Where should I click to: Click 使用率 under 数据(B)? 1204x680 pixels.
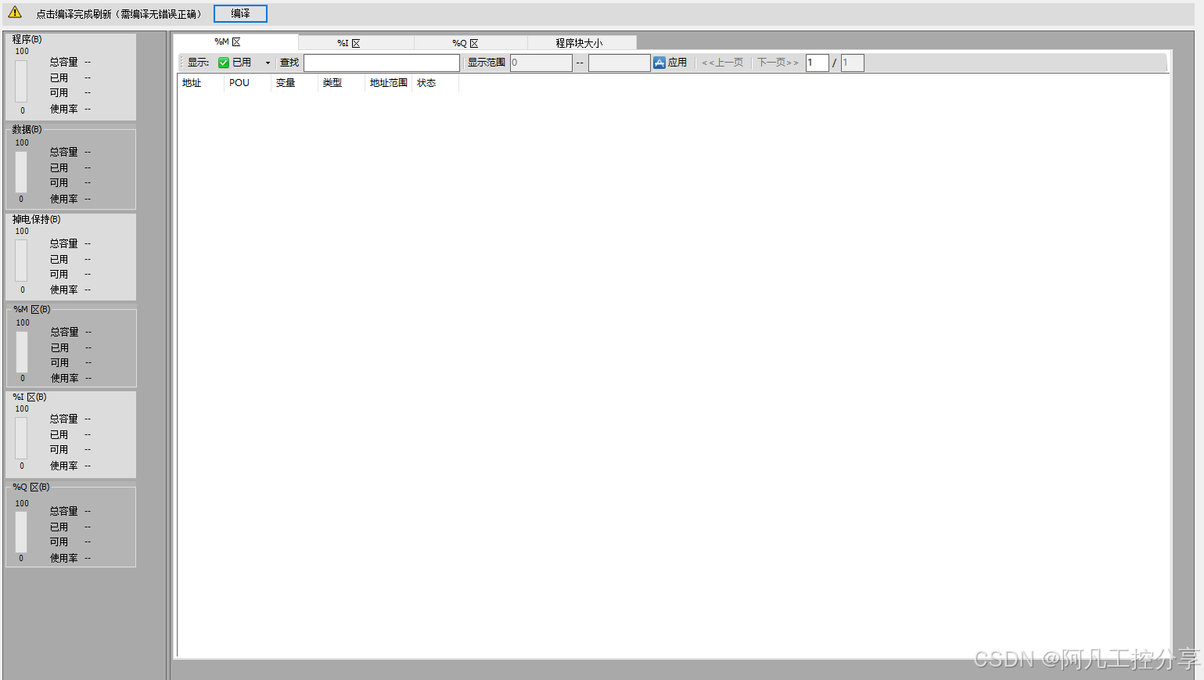64,199
